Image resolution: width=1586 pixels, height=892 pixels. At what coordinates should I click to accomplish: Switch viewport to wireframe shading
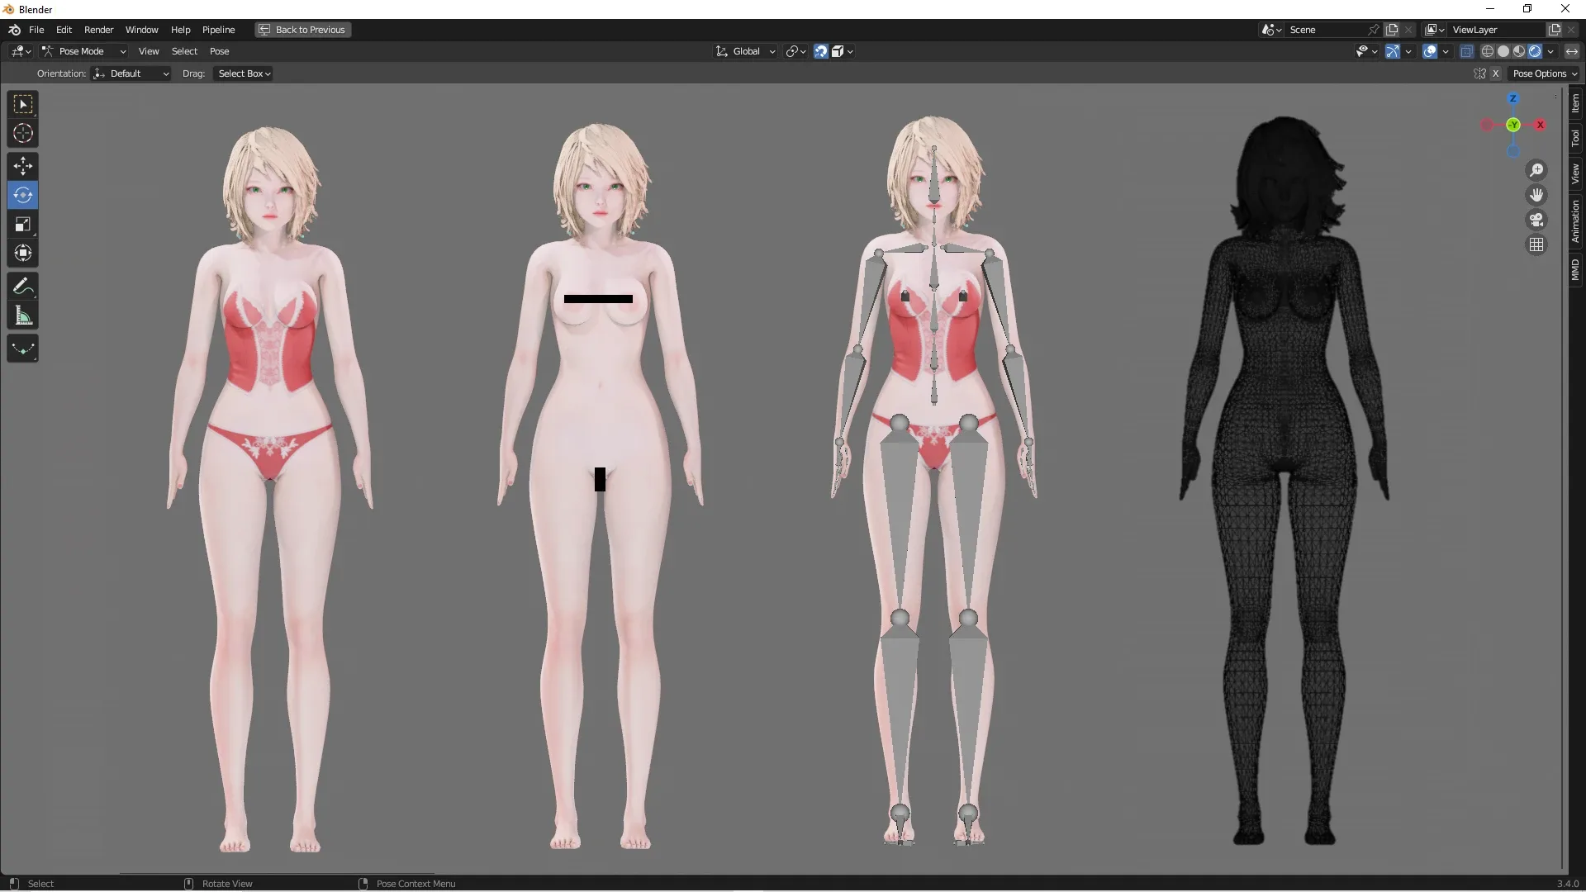(x=1488, y=50)
